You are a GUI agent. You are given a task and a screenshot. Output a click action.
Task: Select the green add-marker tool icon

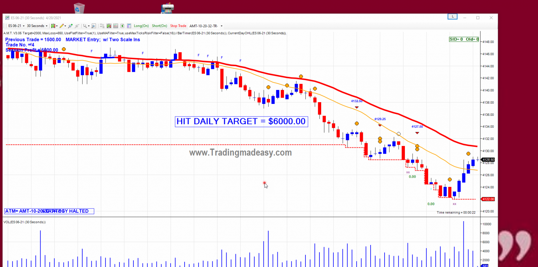tap(70, 26)
